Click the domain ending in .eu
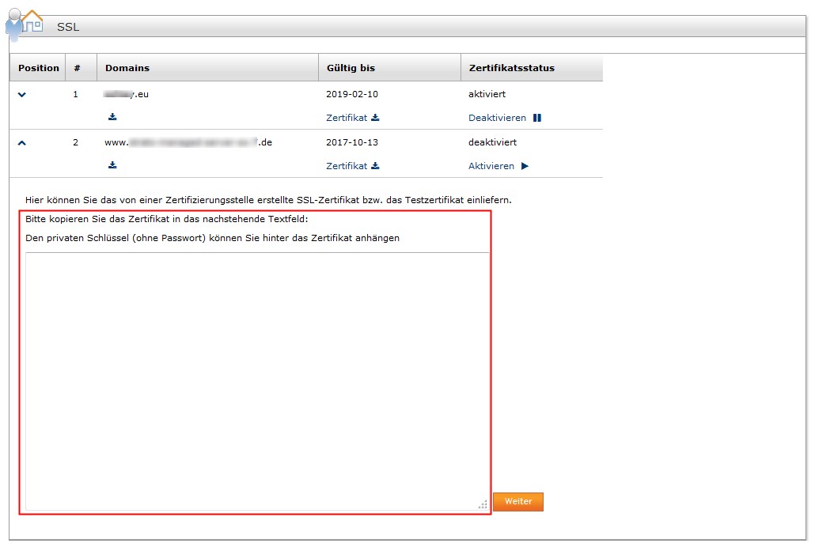Viewport: 815px width, 551px height. (x=127, y=95)
